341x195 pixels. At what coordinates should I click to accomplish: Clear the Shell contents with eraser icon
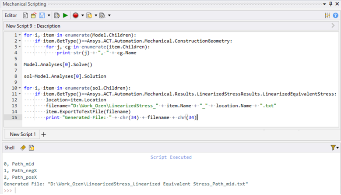click(23, 148)
